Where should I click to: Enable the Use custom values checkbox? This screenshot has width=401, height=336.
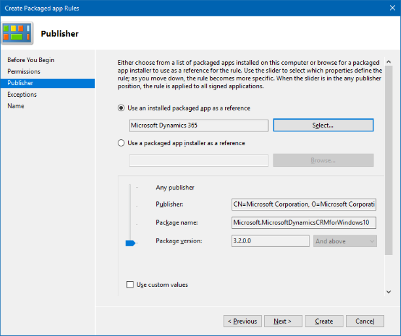click(130, 284)
